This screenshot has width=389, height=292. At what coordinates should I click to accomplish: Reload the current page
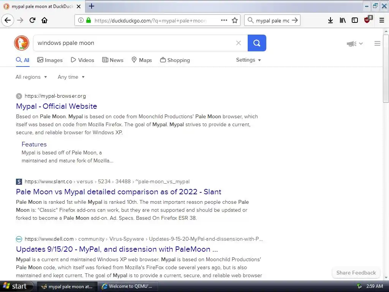(32, 21)
